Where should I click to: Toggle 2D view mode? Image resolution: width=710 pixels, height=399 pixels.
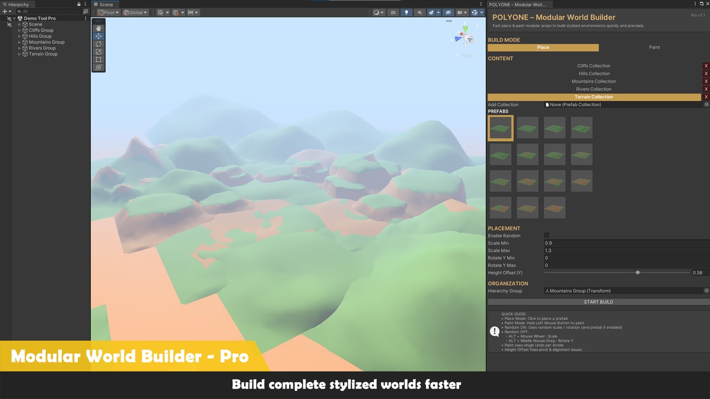click(393, 12)
